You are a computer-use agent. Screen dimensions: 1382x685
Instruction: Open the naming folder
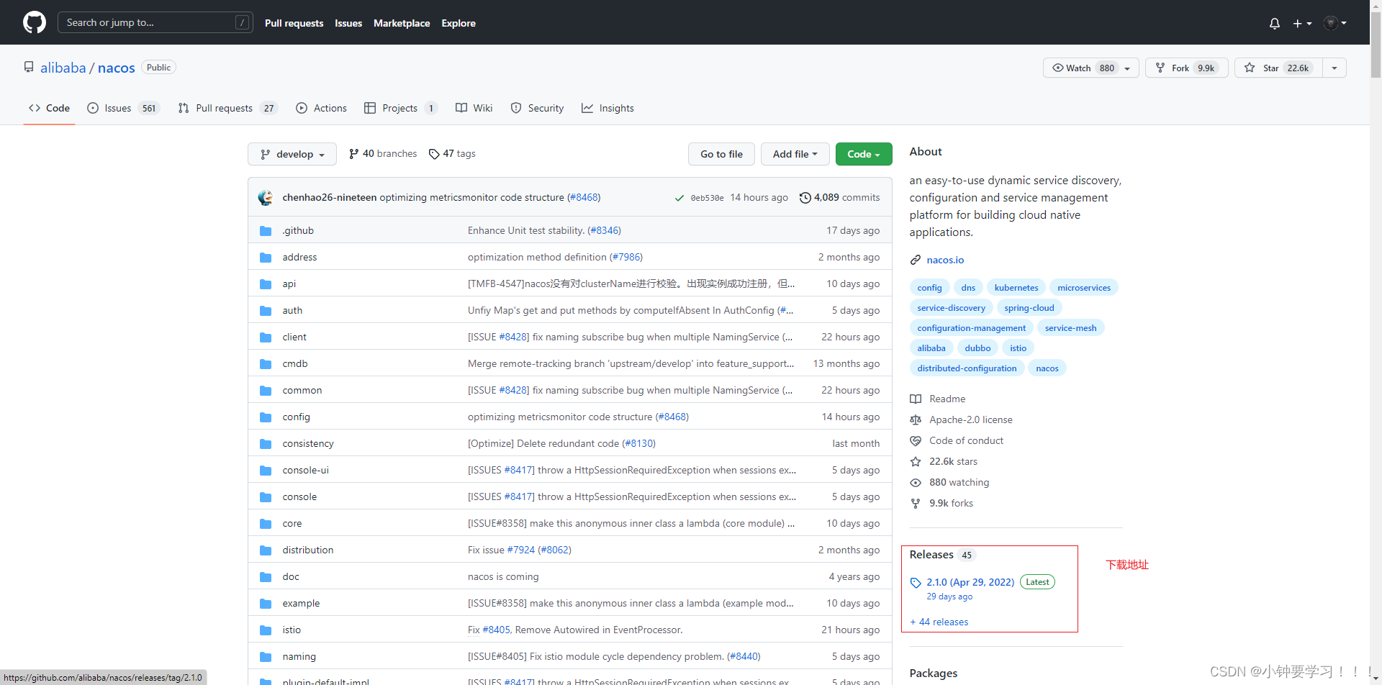[x=299, y=656]
